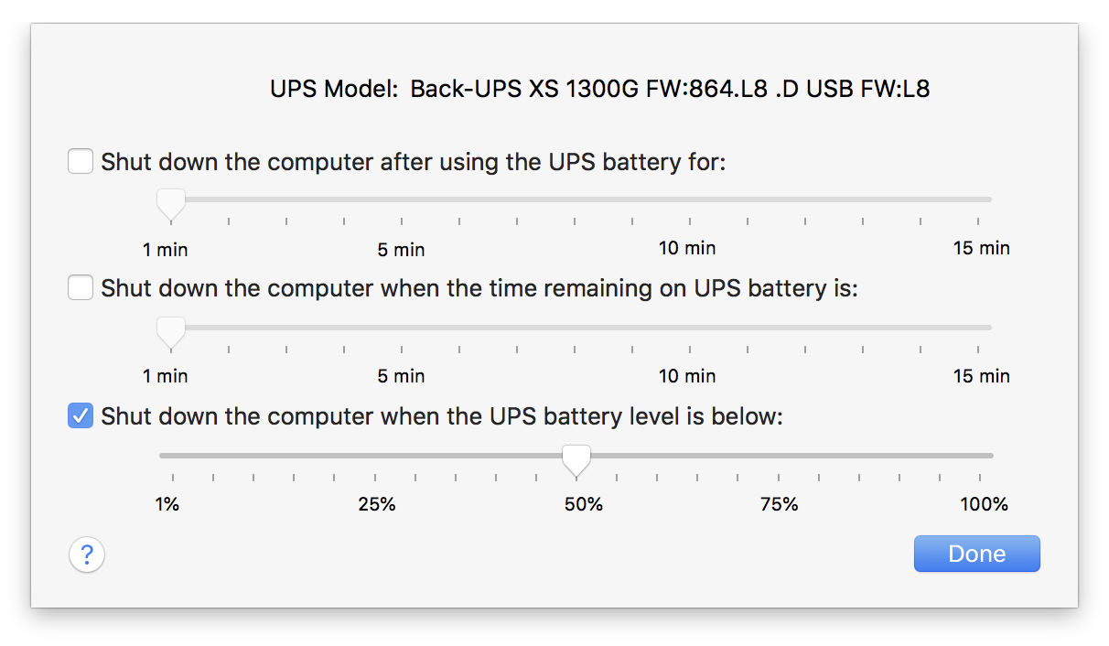
Task: Click the 100% label under the battery level slider
Action: [x=984, y=504]
